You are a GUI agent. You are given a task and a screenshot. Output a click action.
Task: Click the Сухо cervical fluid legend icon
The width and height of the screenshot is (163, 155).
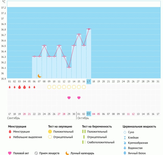pos(125,132)
